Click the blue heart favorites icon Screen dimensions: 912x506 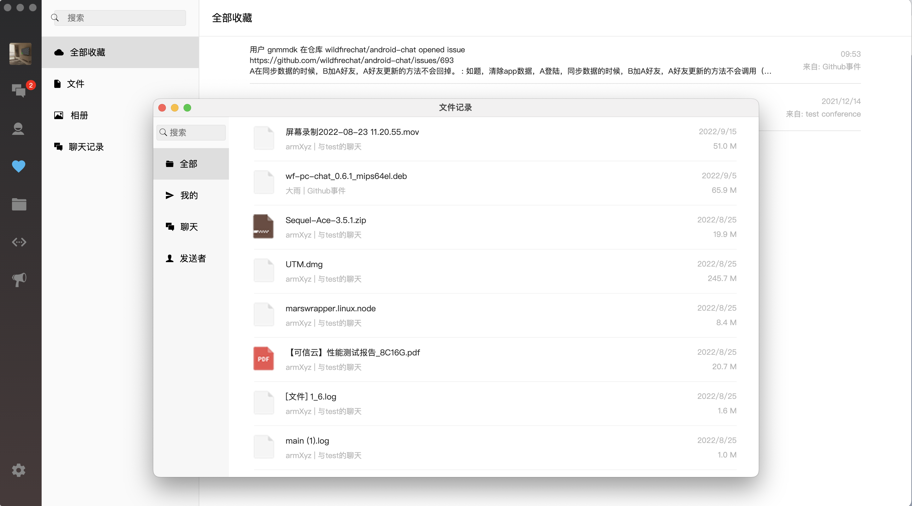tap(18, 166)
